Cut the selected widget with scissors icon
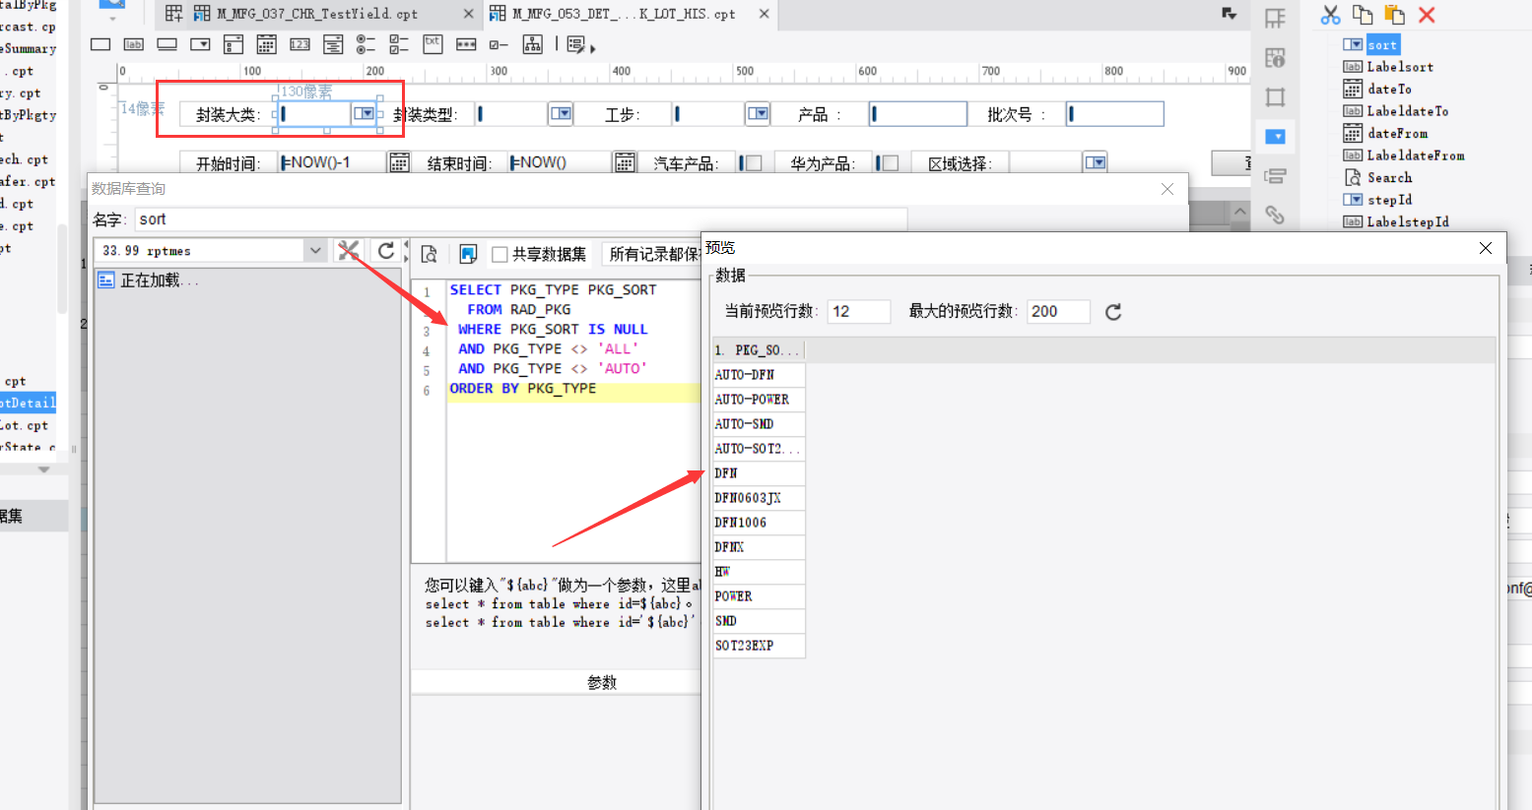The height and width of the screenshot is (810, 1532). pos(1331,15)
